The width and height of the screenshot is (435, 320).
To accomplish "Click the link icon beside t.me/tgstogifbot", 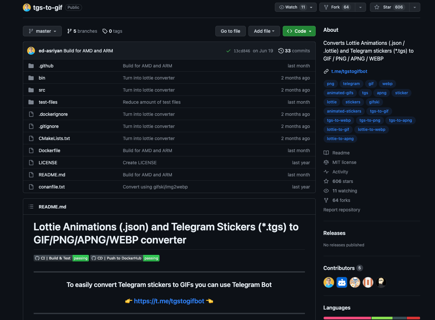I will click(x=326, y=71).
